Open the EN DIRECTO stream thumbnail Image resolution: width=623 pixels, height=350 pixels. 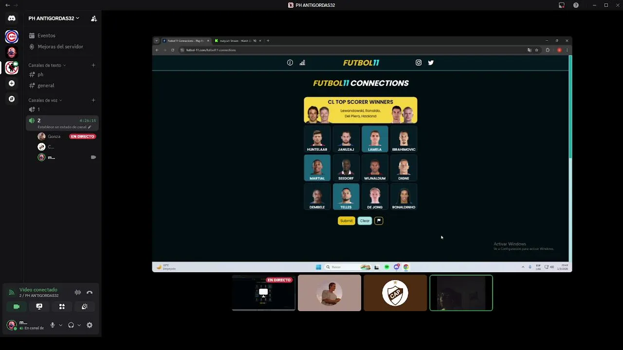click(263, 293)
